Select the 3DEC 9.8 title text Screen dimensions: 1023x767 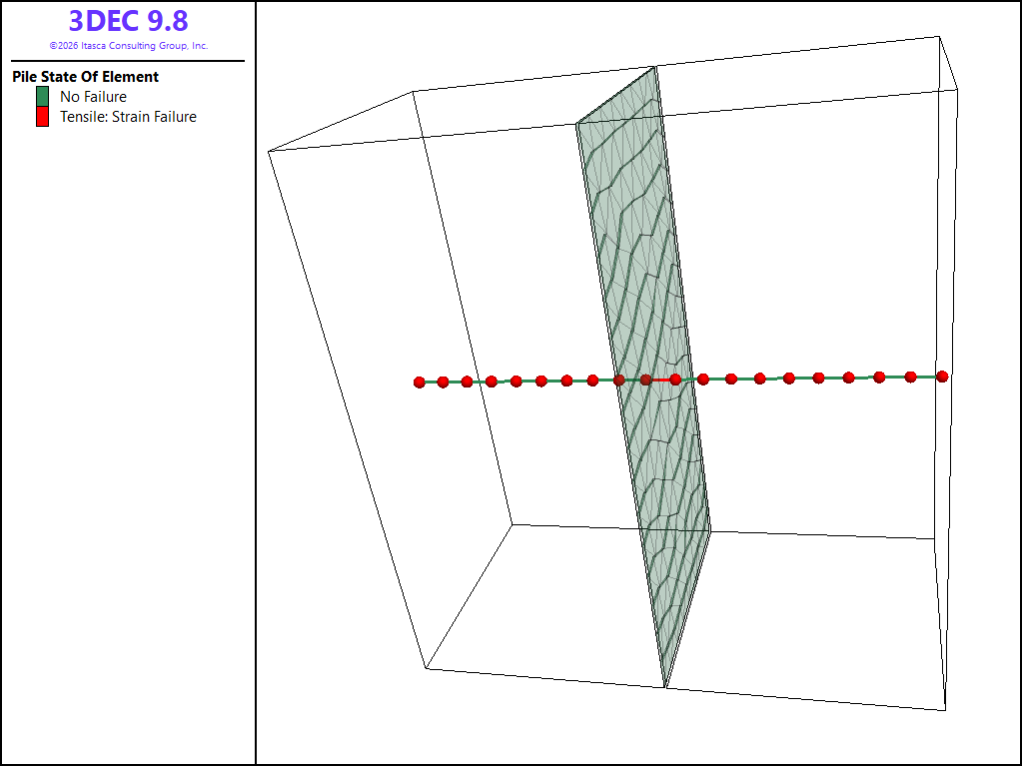[x=129, y=21]
